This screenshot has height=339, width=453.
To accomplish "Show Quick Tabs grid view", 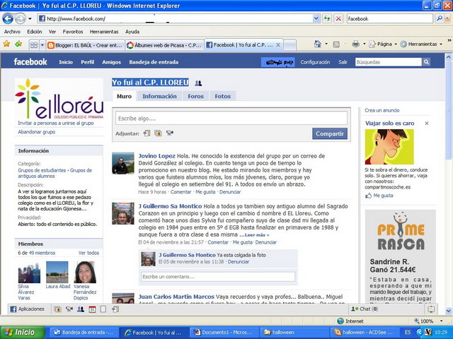I will tap(34, 45).
